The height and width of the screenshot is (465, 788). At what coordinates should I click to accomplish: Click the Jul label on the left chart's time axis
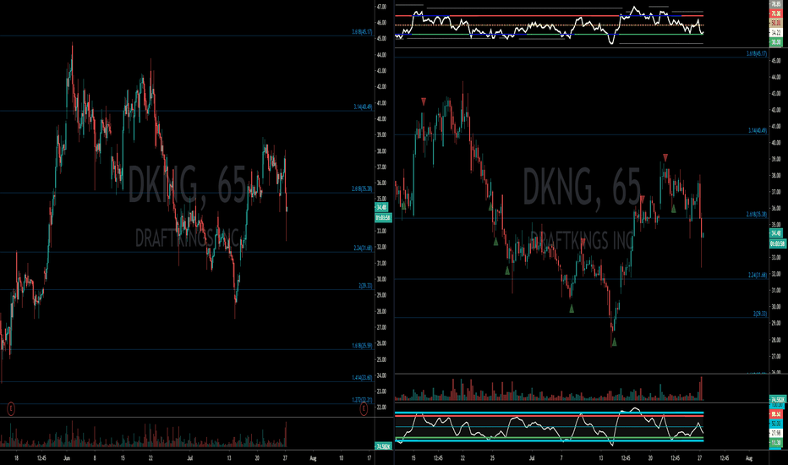pyautogui.click(x=189, y=458)
